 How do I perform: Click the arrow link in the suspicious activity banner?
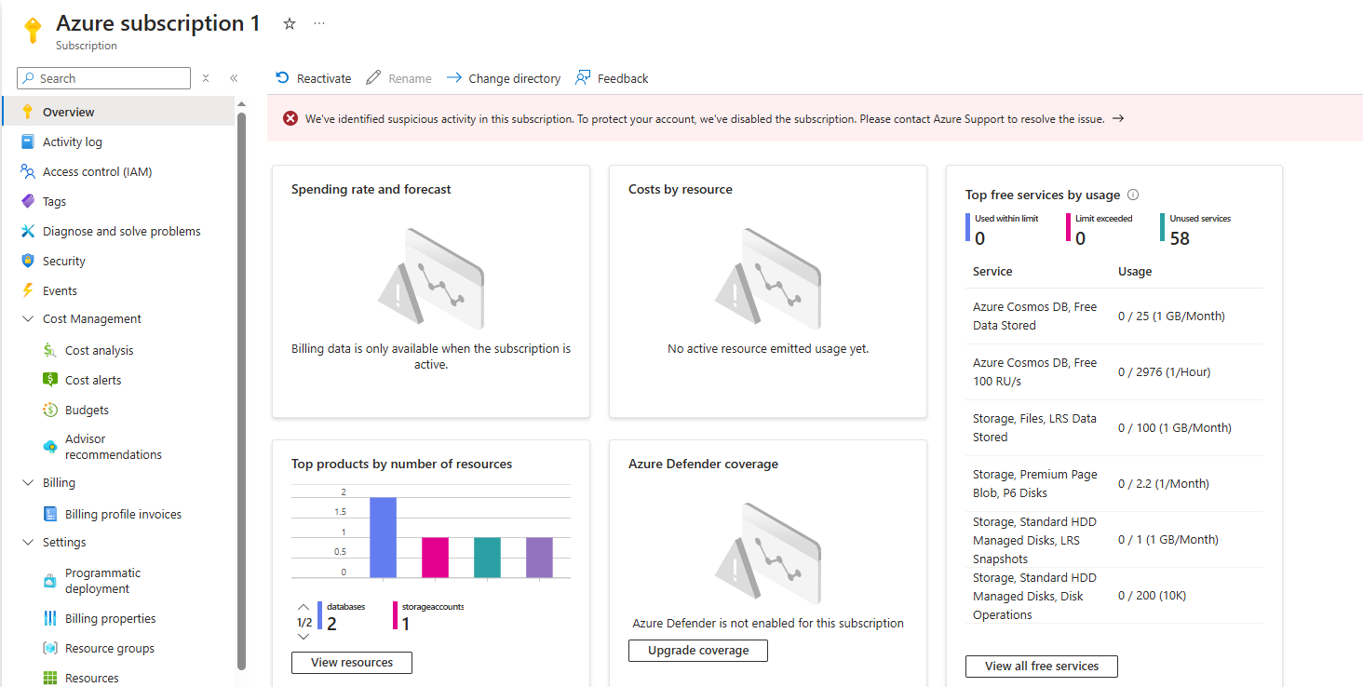[x=1118, y=118]
